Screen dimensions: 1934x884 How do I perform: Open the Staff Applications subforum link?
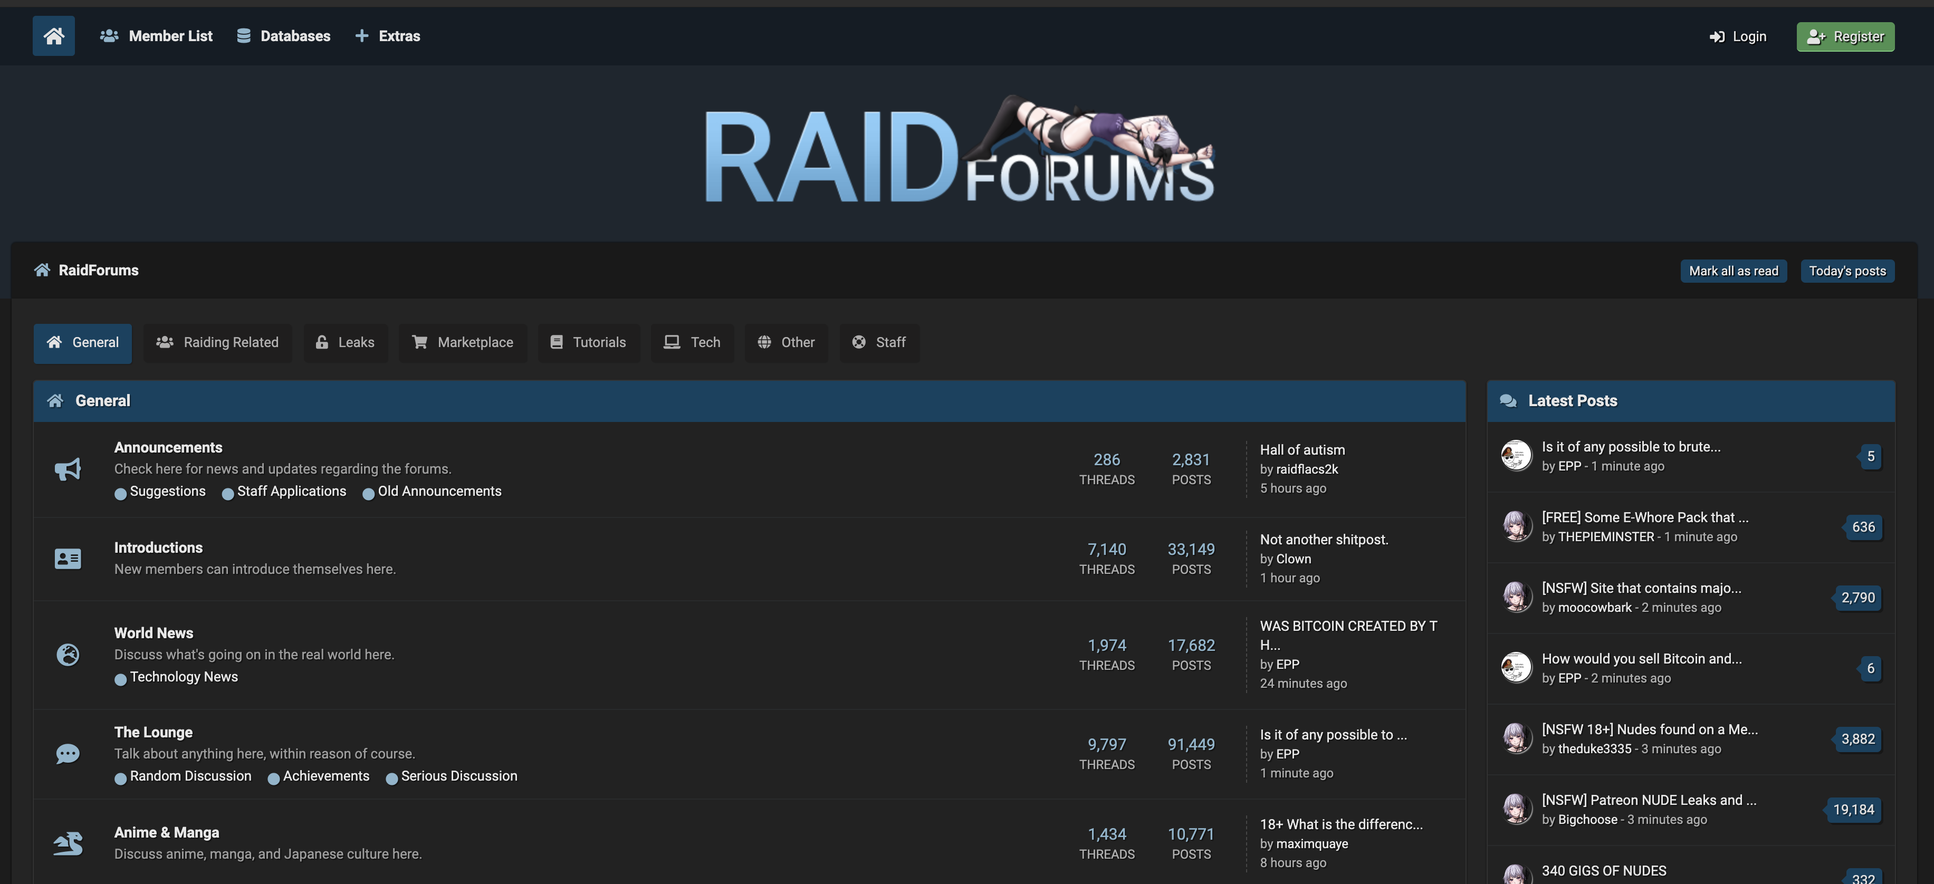(x=291, y=491)
